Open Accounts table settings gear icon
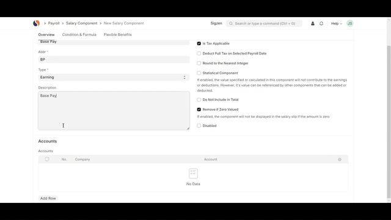 coord(340,159)
